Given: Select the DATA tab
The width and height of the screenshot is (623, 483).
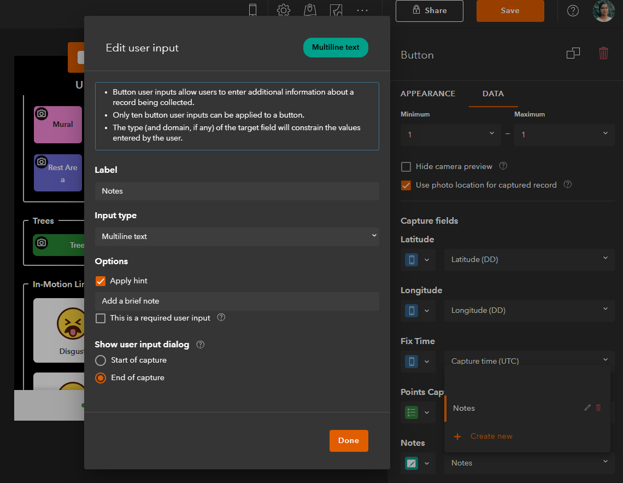Looking at the screenshot, I should click(493, 94).
